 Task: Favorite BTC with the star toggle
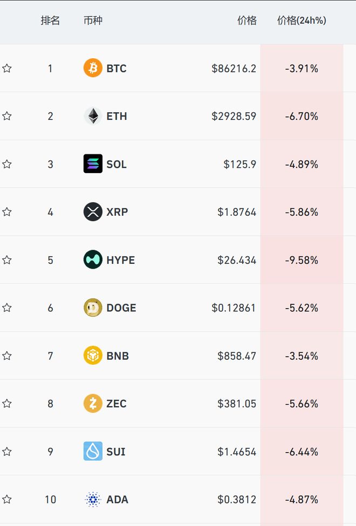[7, 69]
